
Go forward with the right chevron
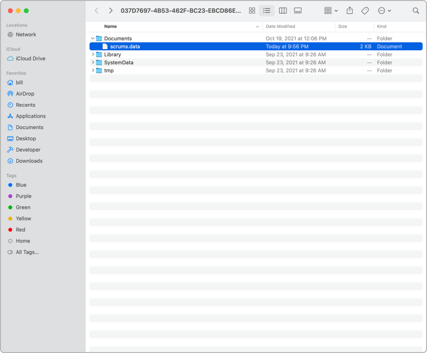[111, 11]
